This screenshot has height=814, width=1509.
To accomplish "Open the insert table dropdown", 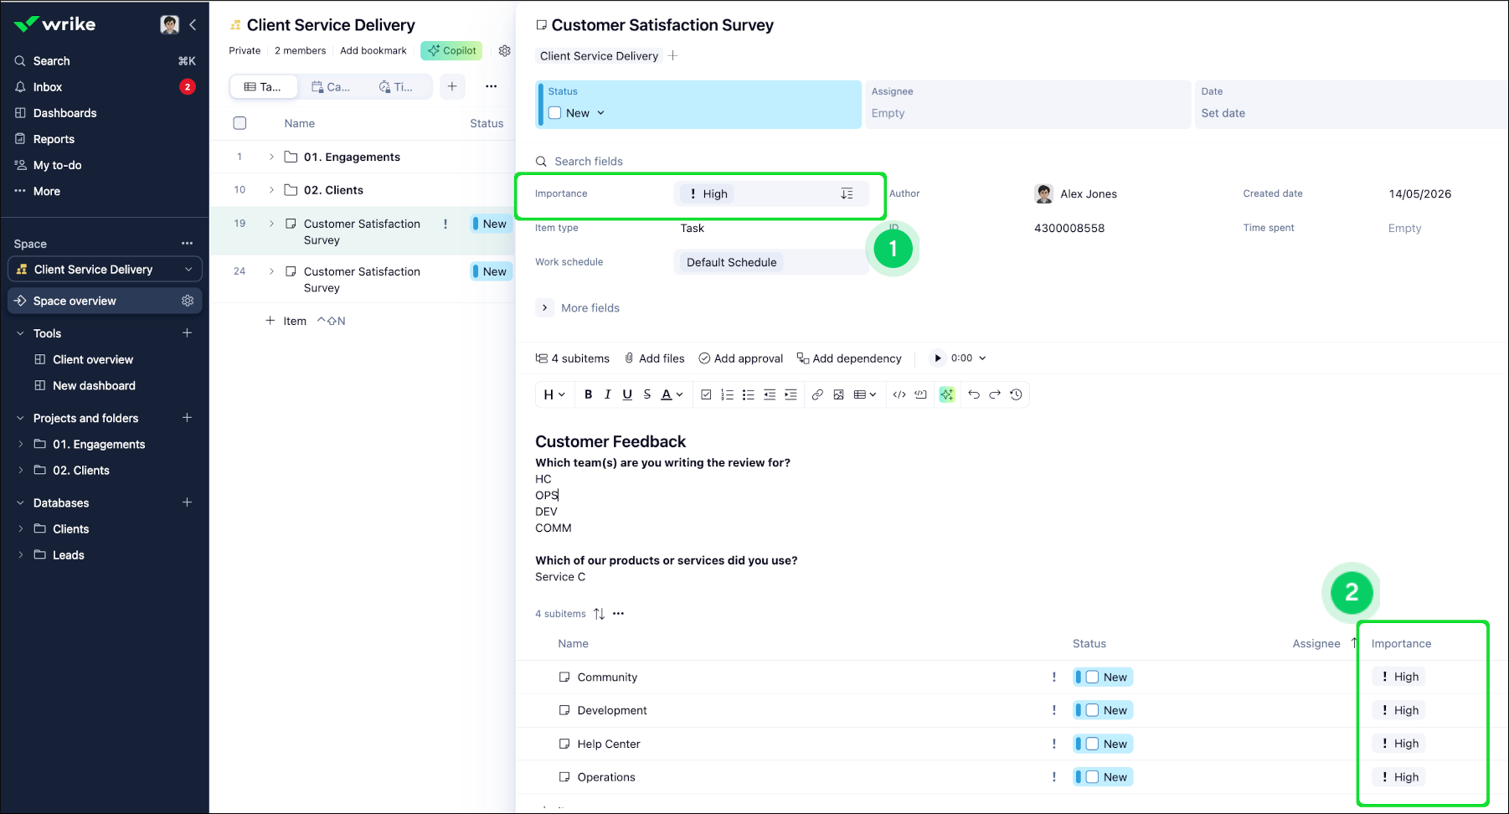I will pos(865,394).
